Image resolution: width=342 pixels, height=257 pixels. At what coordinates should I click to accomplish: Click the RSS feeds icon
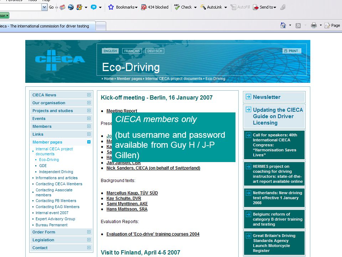[298, 26]
